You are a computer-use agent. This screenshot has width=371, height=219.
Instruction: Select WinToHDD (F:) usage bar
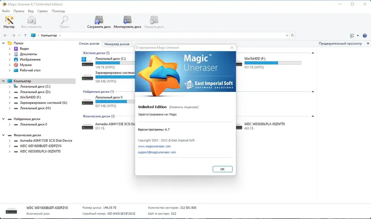(x=273, y=63)
